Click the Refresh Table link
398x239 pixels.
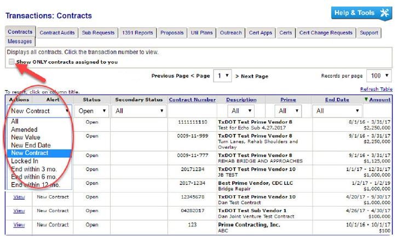coord(376,89)
